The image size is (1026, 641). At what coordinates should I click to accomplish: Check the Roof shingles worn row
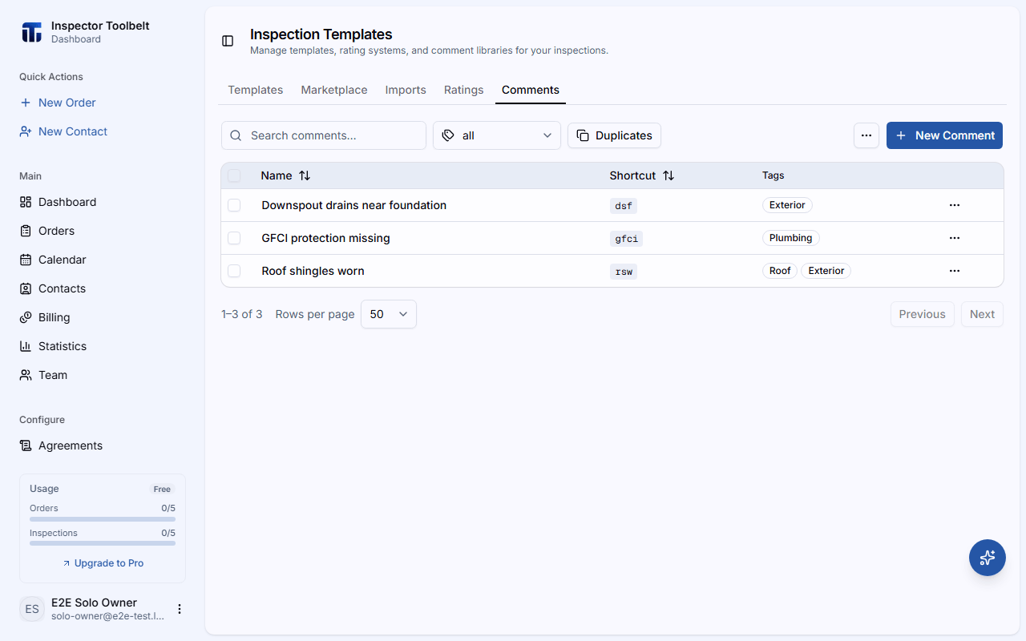(234, 271)
